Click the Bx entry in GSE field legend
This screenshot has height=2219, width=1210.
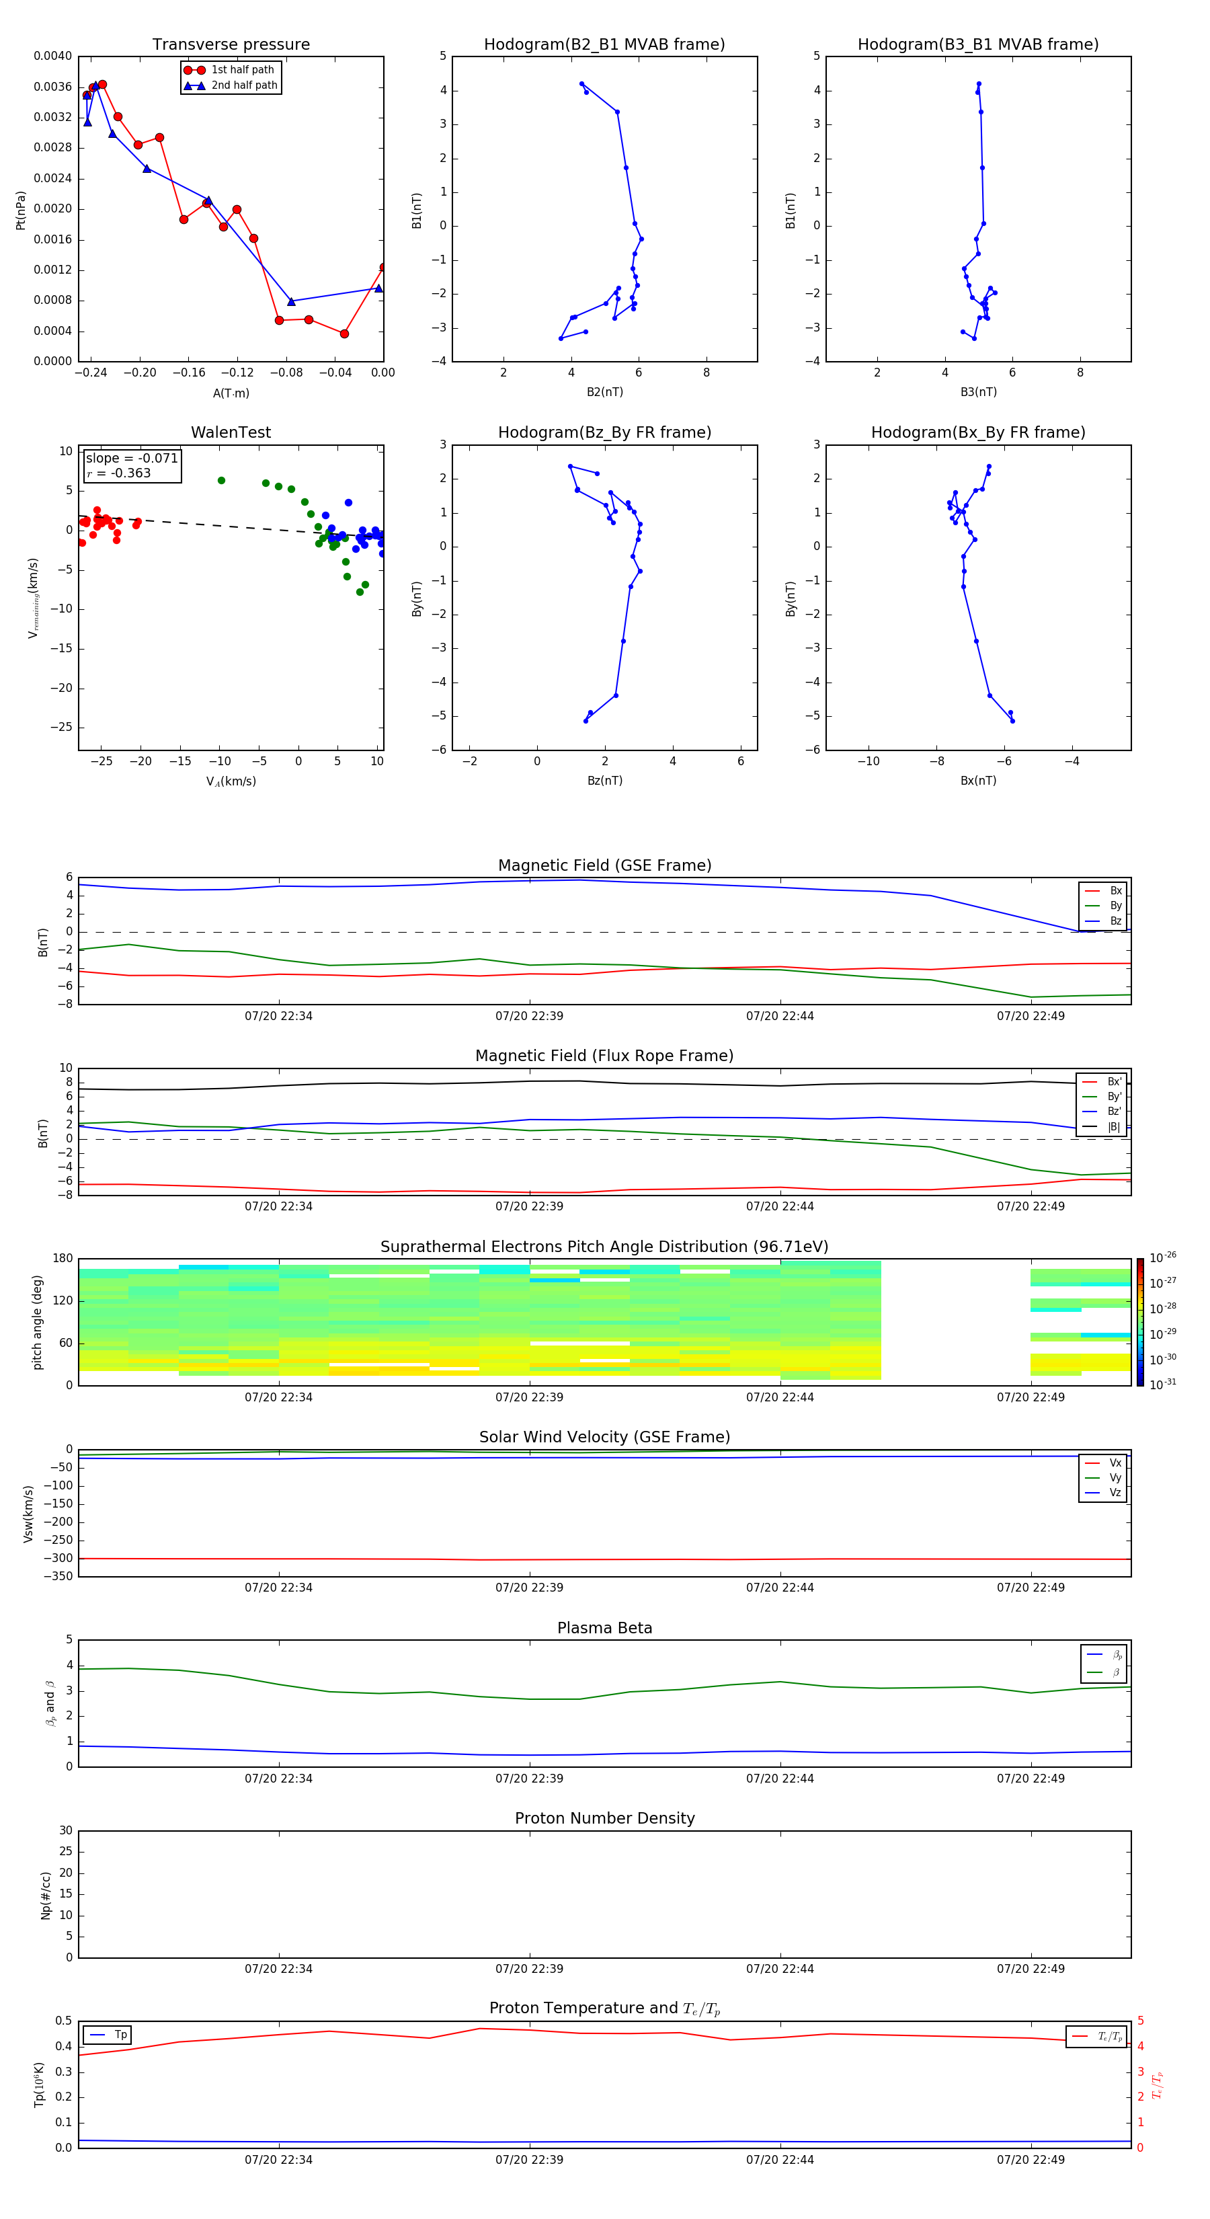tap(1103, 891)
